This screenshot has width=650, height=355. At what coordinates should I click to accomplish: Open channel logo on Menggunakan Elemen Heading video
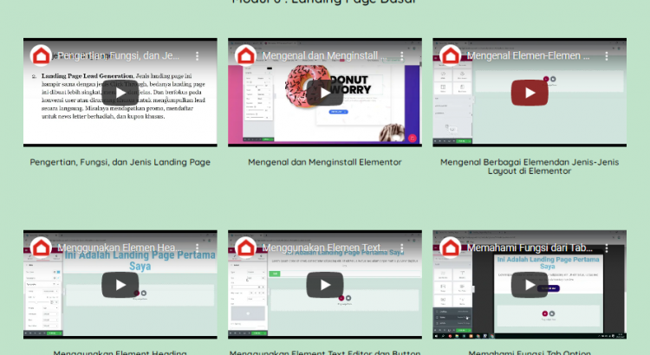41,249
